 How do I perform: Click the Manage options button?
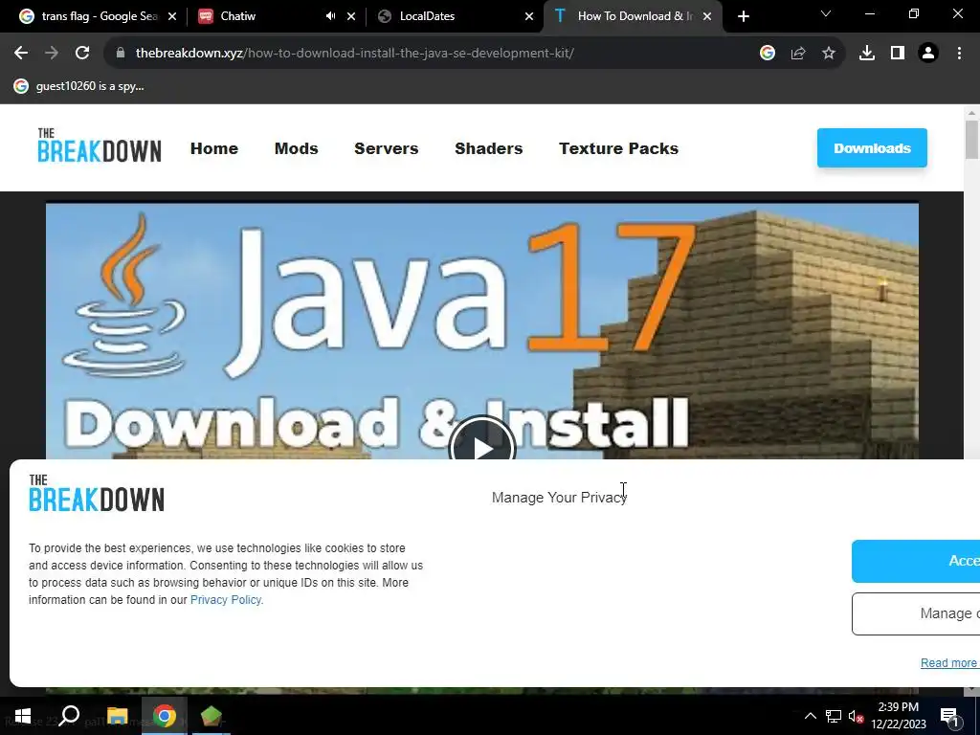coord(916,613)
